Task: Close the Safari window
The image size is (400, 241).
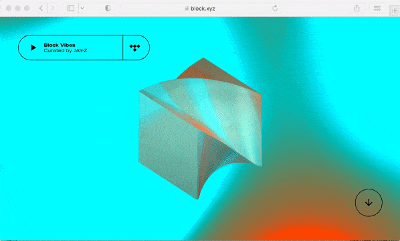Action: [9, 8]
